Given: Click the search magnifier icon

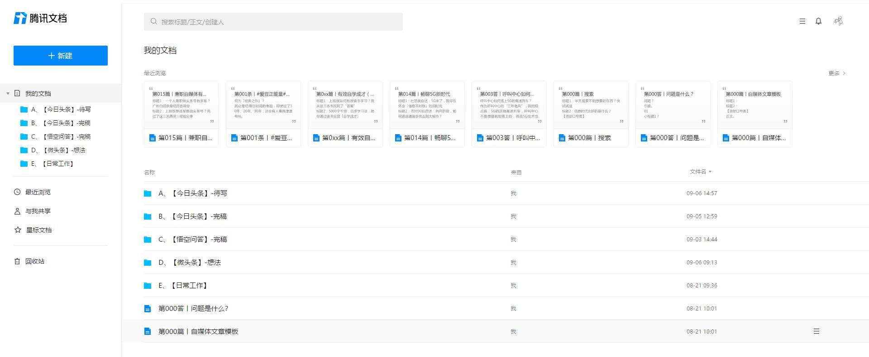Looking at the screenshot, I should pyautogui.click(x=154, y=21).
